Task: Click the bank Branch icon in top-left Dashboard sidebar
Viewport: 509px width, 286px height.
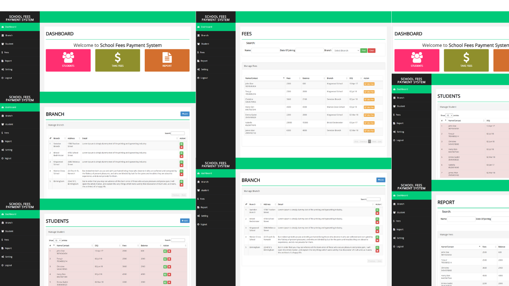Action: coord(3,35)
